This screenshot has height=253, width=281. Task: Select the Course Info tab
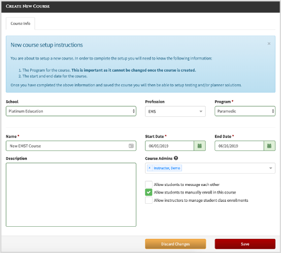pos(20,24)
